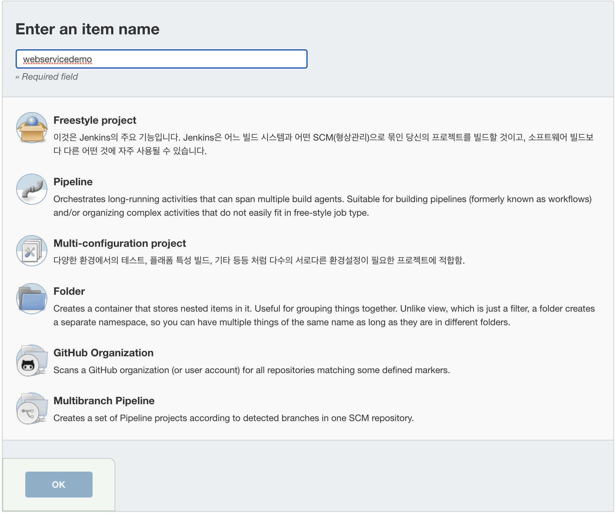Click the Pipeline description about orchestrating activities

click(x=323, y=206)
